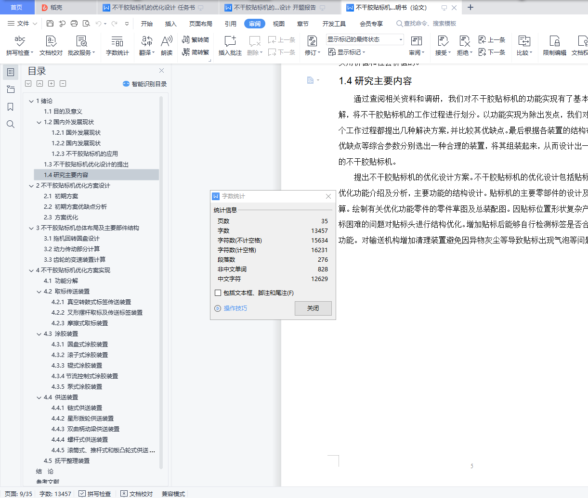Open the 翻译 translate tool

[146, 46]
